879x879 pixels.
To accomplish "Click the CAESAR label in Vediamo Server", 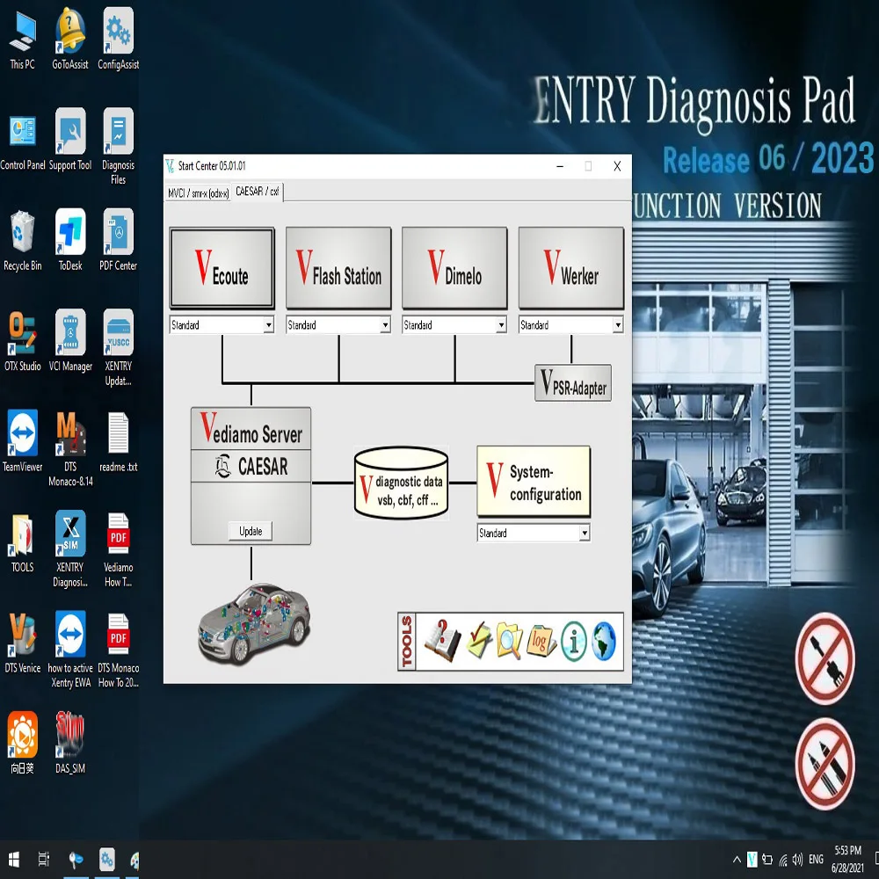I will (251, 467).
